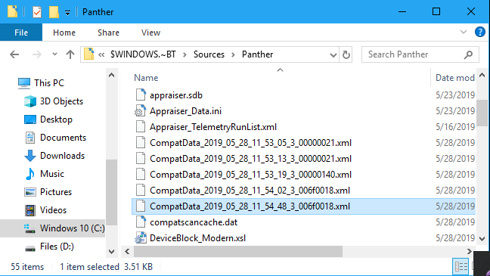Click the Sources breadcrumb segment
The width and height of the screenshot is (490, 276).
pos(209,54)
